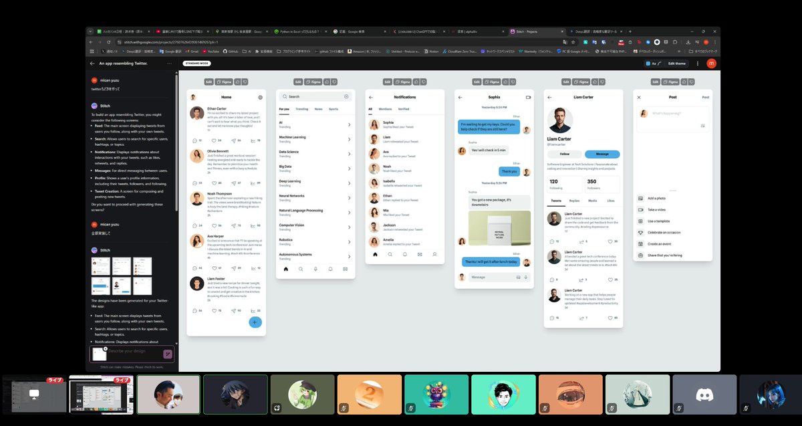Click the generate send button in prompt box
The image size is (802, 426).
click(x=168, y=354)
